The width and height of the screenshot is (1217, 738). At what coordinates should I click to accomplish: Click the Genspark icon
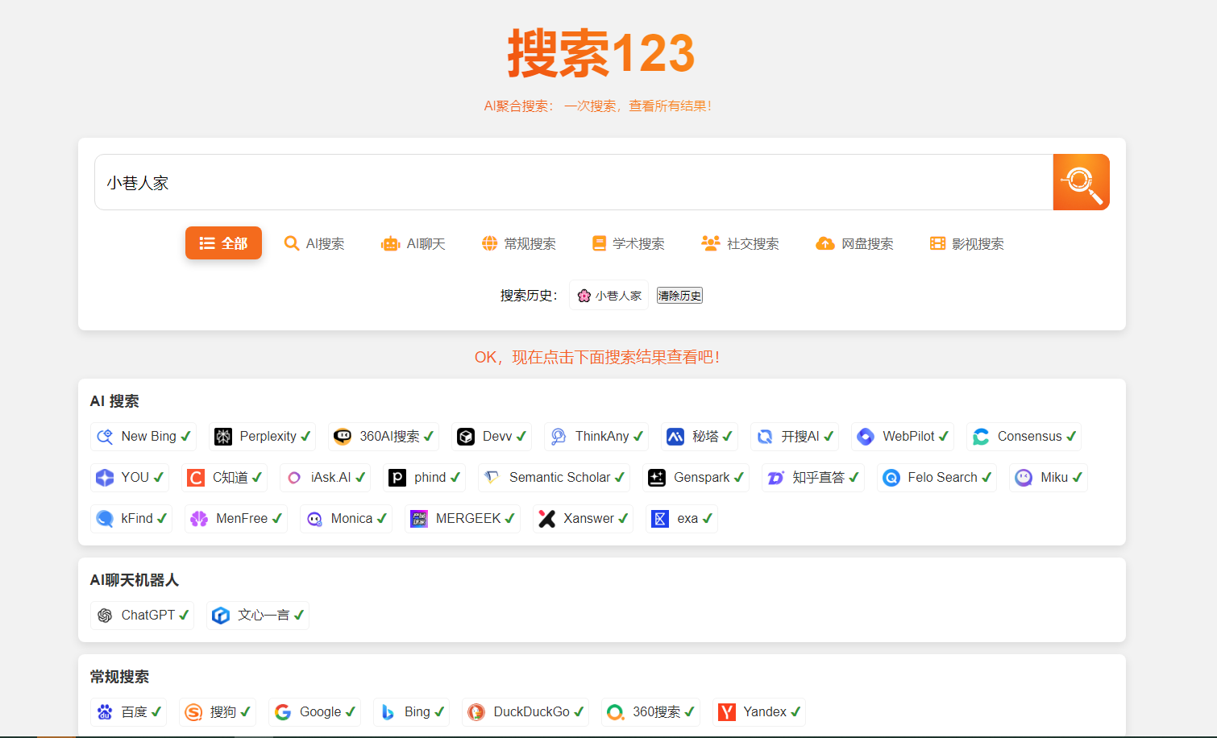pyautogui.click(x=657, y=478)
